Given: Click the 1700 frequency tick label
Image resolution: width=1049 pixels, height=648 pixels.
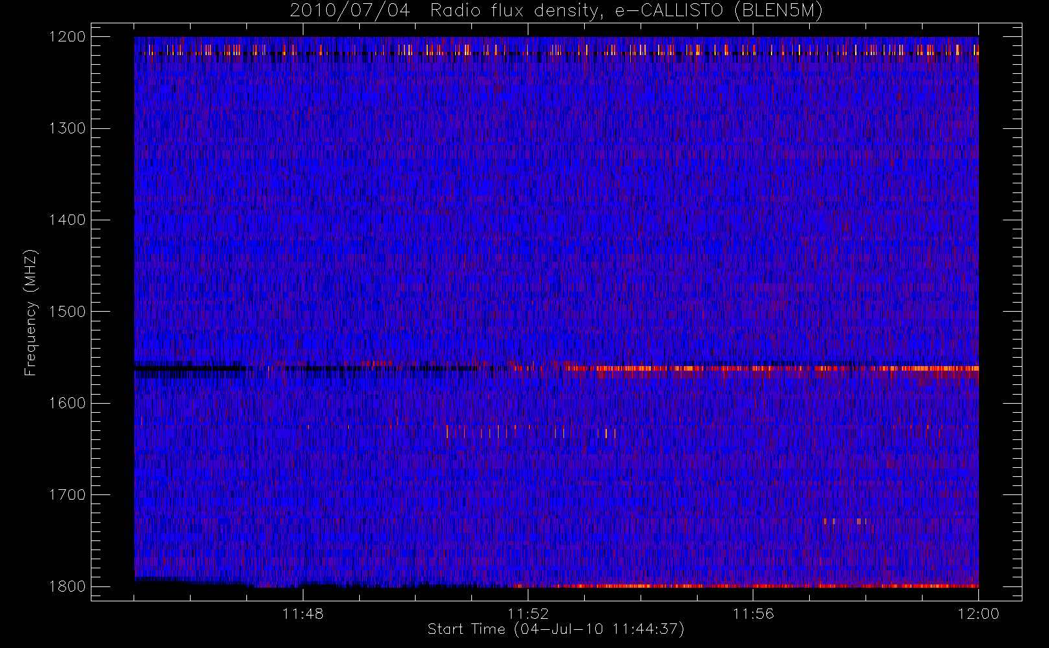Looking at the screenshot, I should click(x=67, y=495).
